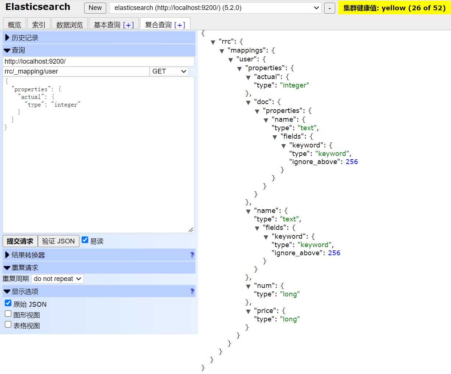Screen dimensions: 451x374
Task: Collapse the "user" JSON node
Action: click(230, 60)
